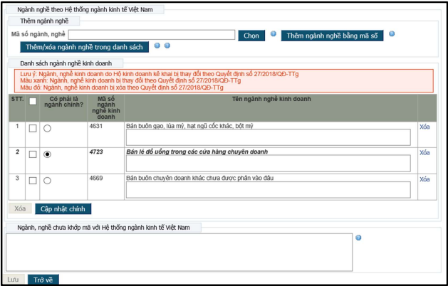The width and height of the screenshot is (448, 286).
Task: Click first help icon after Thêm/xóa ngành nghề button
Action: tap(157, 46)
